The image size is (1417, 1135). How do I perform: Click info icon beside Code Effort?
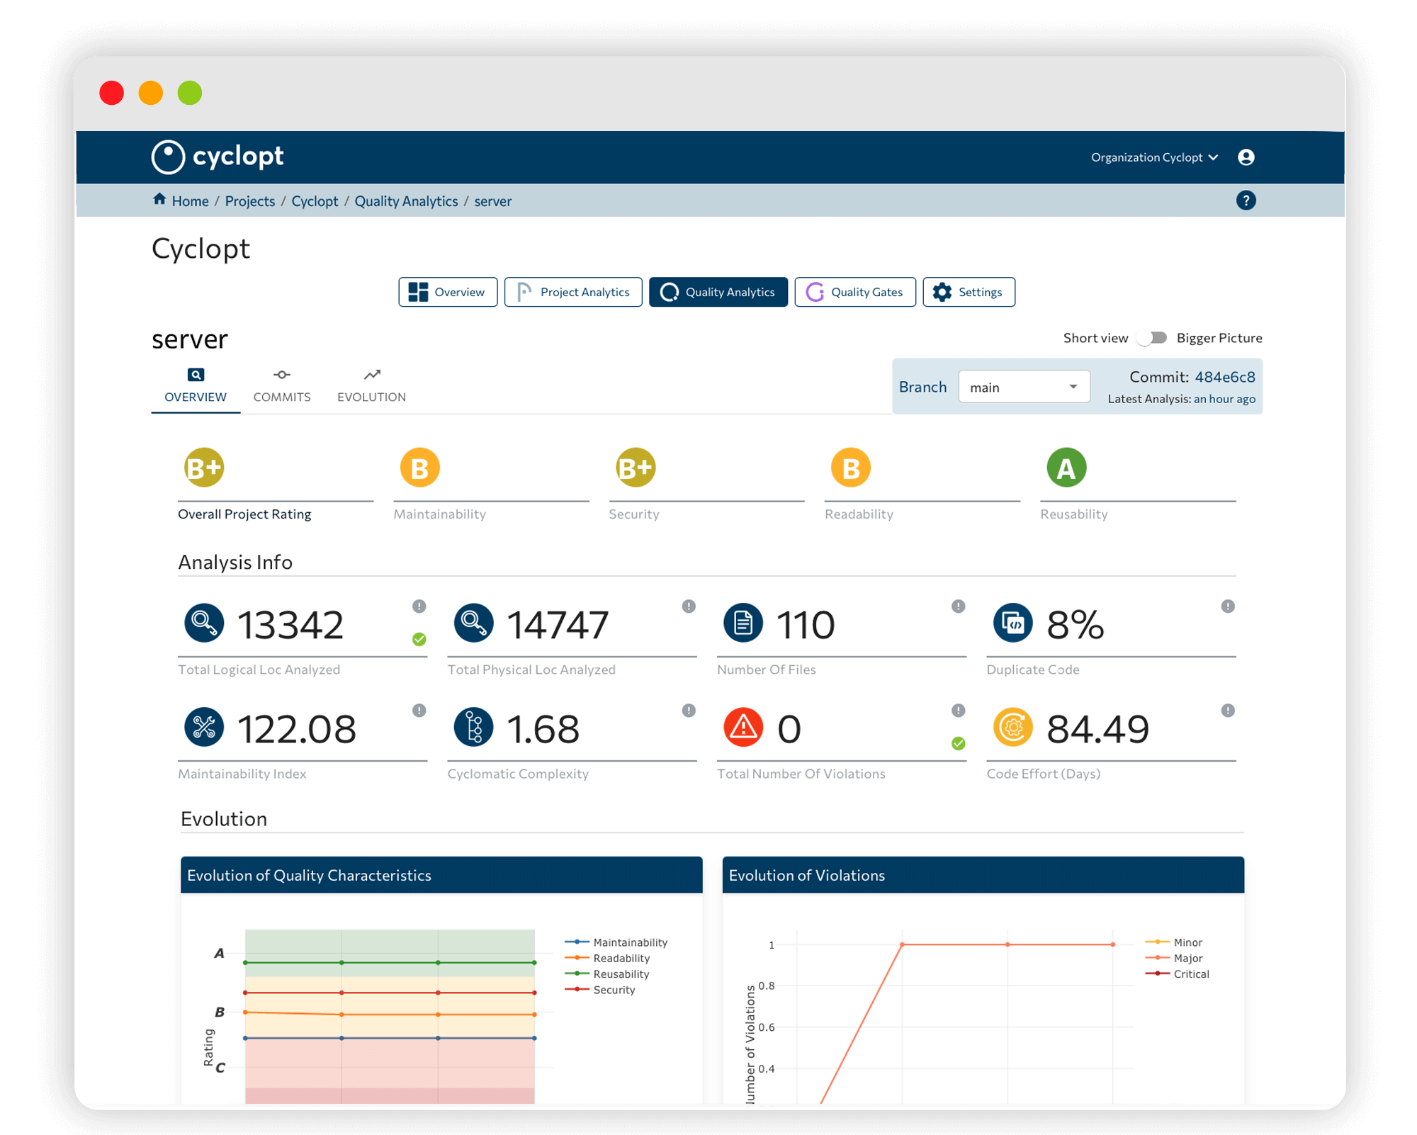point(1227,711)
